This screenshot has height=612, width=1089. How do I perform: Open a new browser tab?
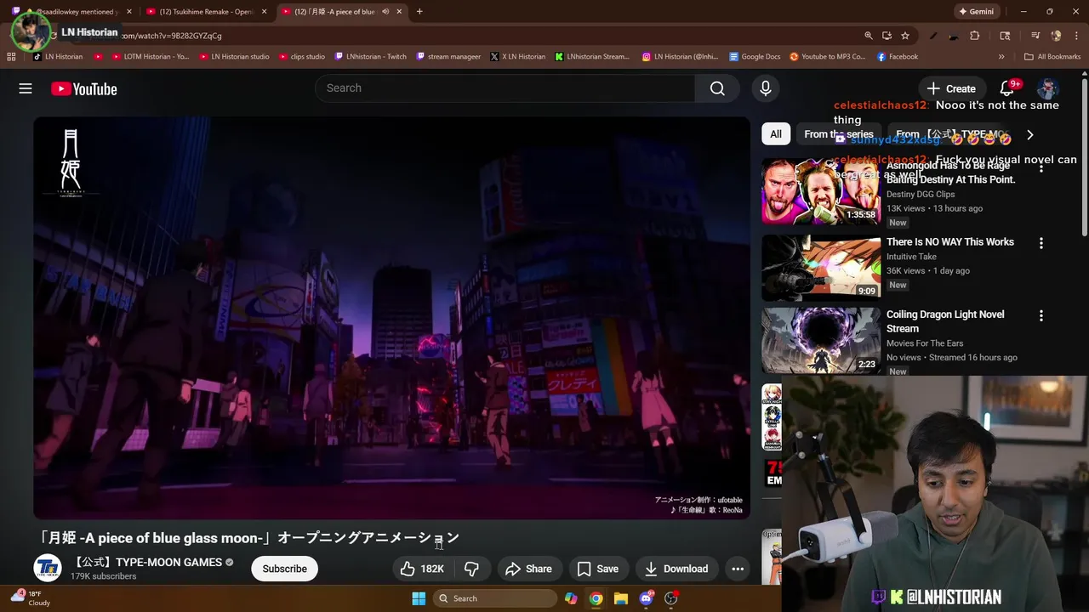419,12
